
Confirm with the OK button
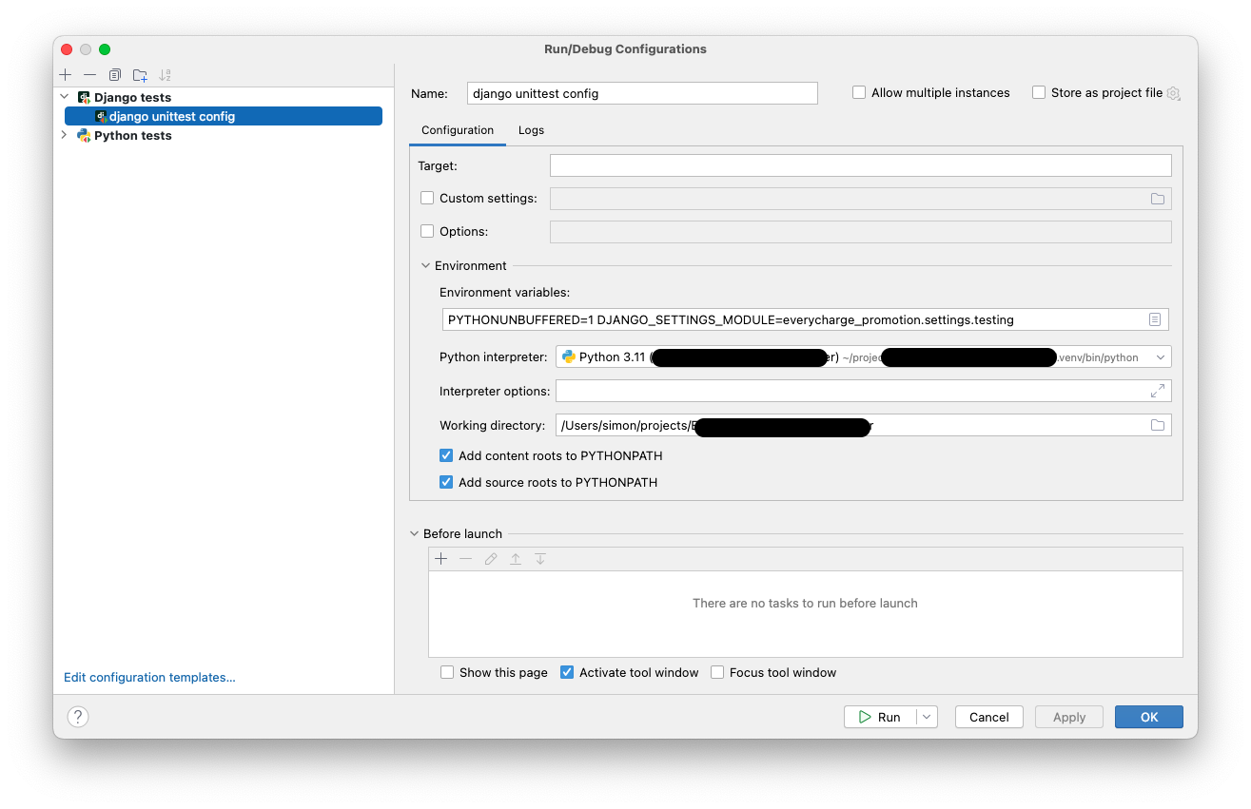pos(1149,717)
